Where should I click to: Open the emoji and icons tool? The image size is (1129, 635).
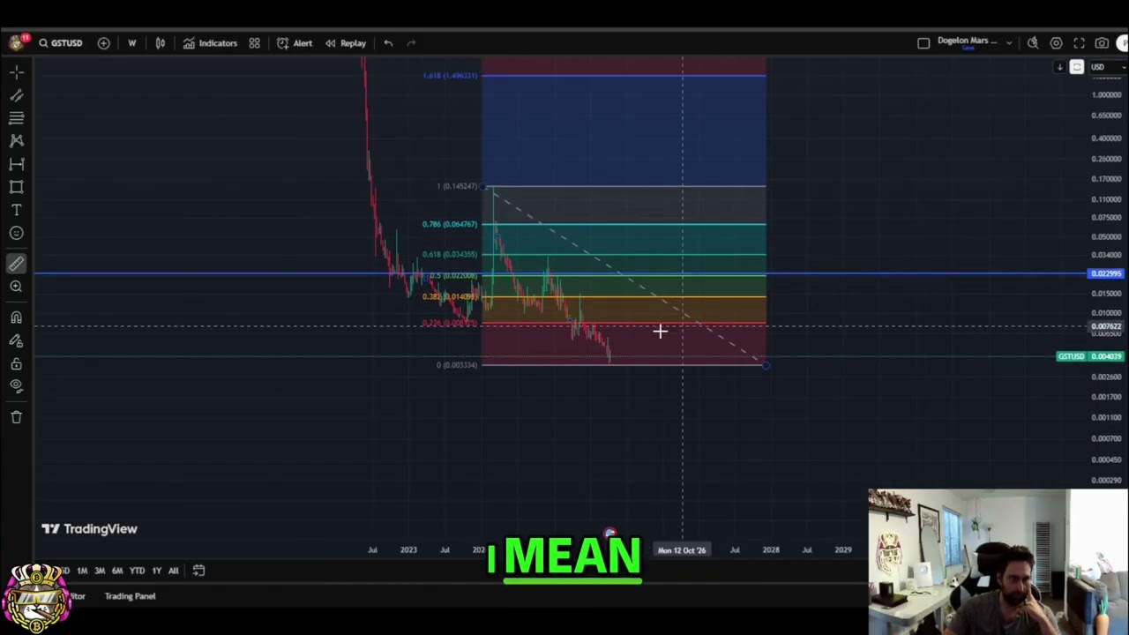[16, 233]
